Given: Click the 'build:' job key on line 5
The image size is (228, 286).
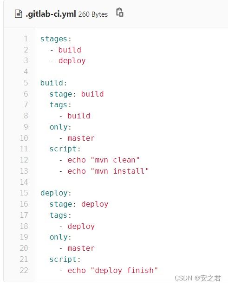Looking at the screenshot, I should (53, 83).
